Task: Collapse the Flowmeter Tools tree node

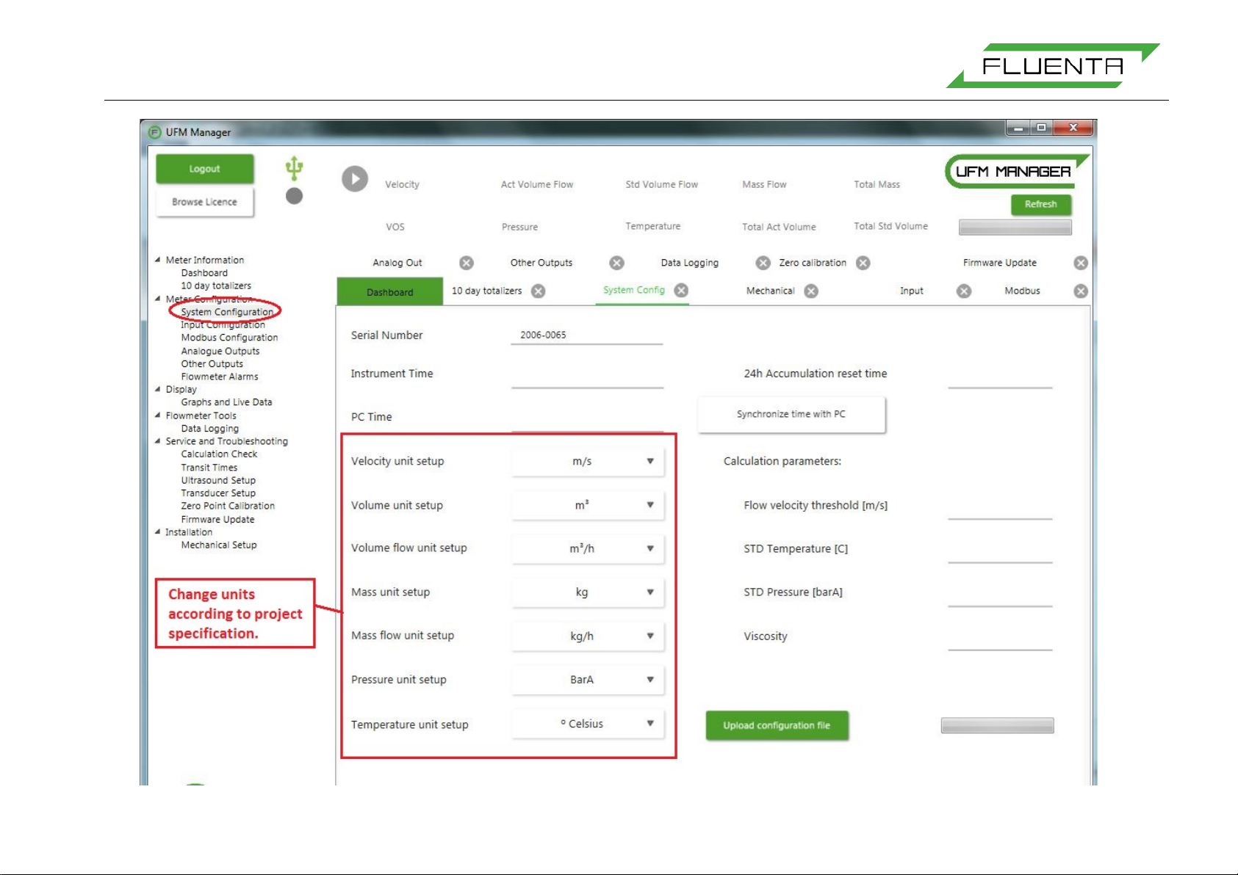Action: click(158, 415)
